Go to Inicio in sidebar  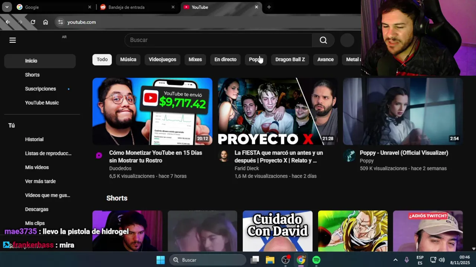[x=40, y=61]
